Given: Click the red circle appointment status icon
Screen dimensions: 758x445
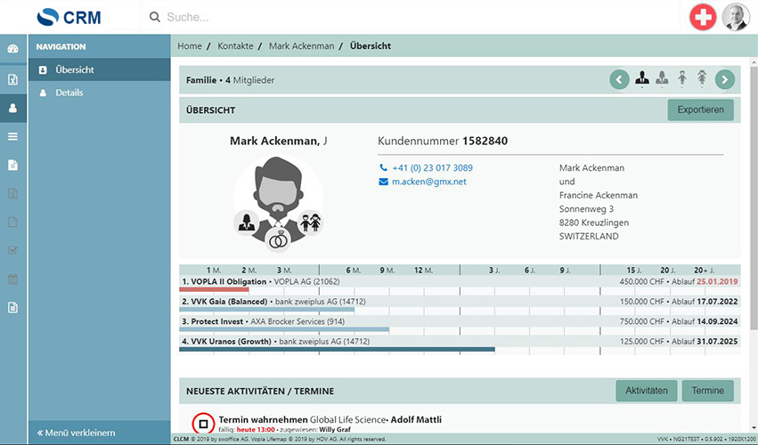Looking at the screenshot, I should coord(203,424).
